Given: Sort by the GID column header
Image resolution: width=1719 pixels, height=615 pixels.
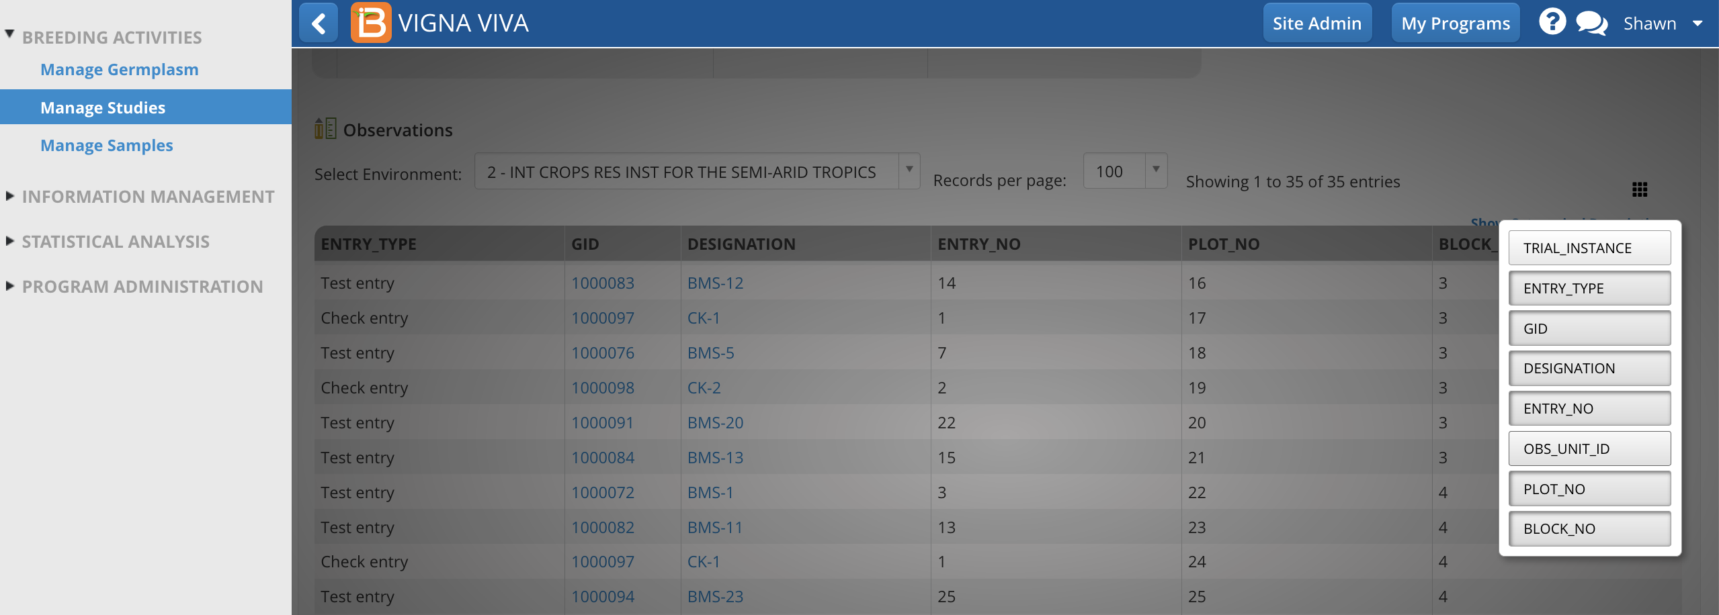Looking at the screenshot, I should 622,244.
